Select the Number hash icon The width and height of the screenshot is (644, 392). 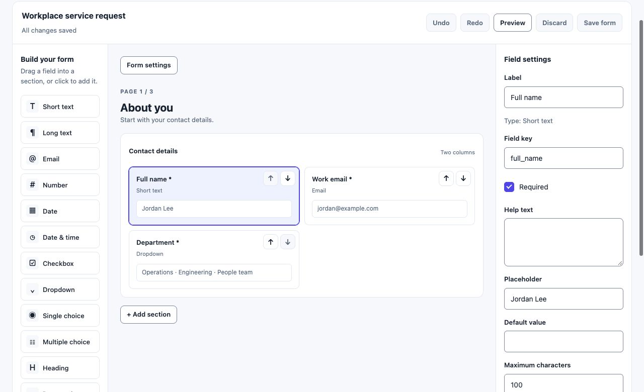tap(32, 185)
